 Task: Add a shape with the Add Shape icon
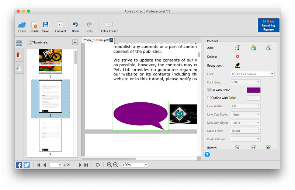(253, 48)
